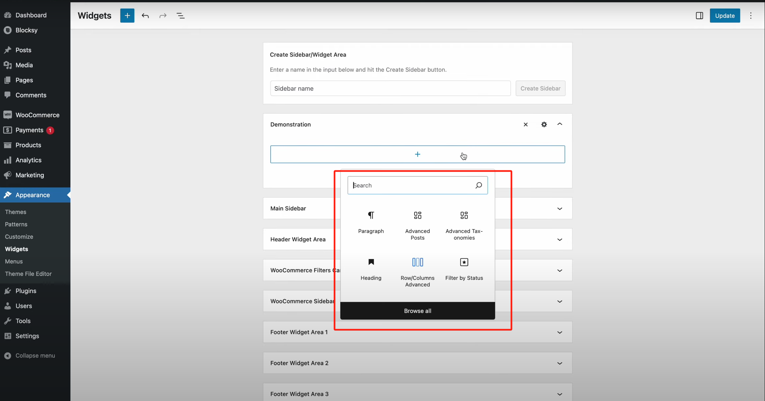The image size is (765, 401).
Task: Click the Undo arrow in toolbar
Action: tap(145, 16)
